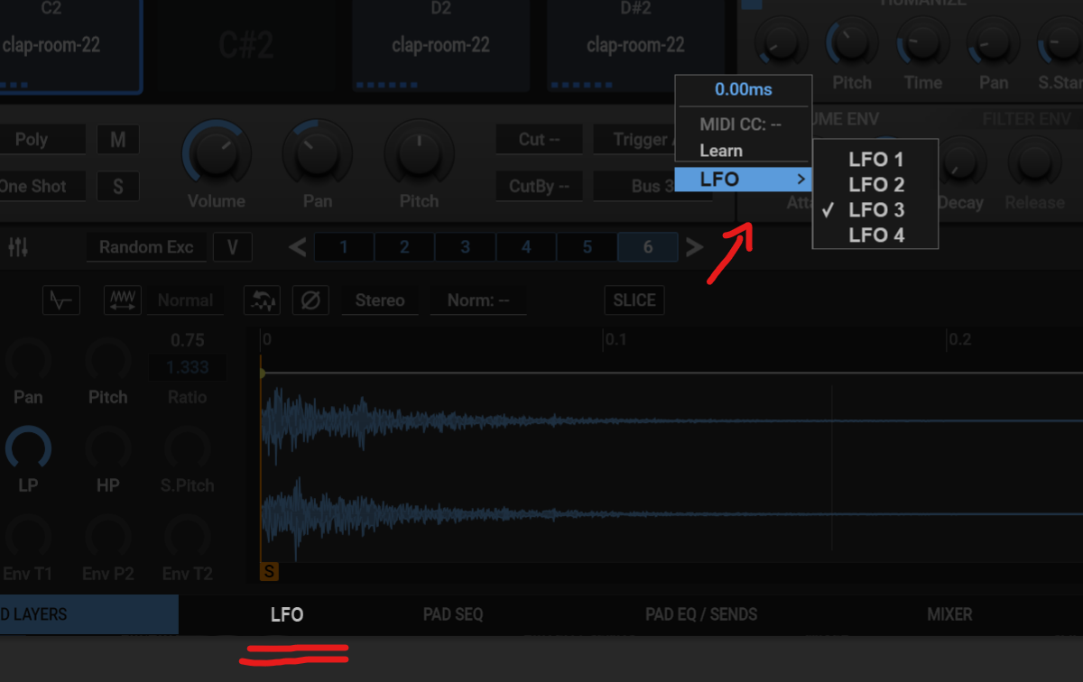Click the SLICE button
Screen dimensions: 1083x682
point(634,300)
